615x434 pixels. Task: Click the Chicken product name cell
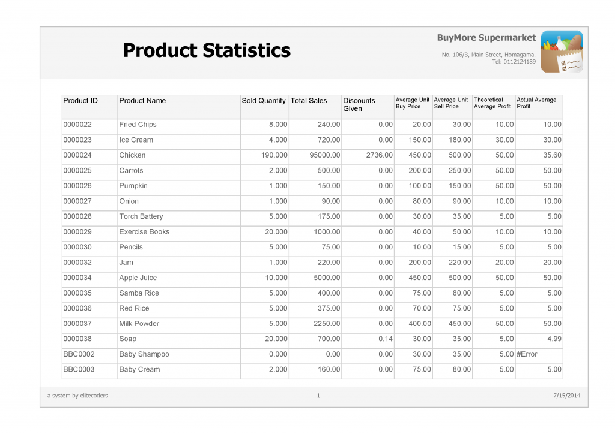pos(132,155)
